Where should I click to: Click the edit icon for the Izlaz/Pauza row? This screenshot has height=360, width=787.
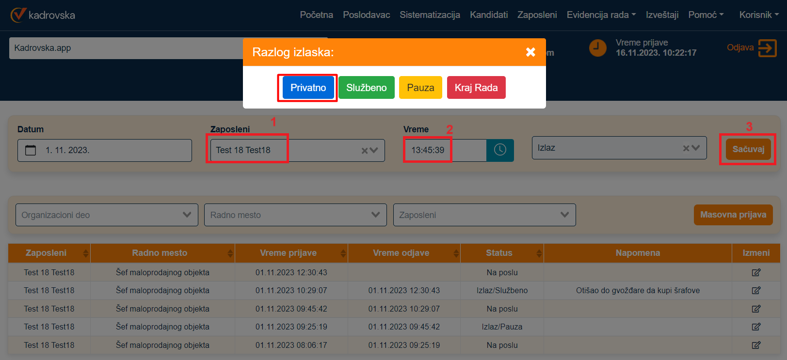[755, 327]
